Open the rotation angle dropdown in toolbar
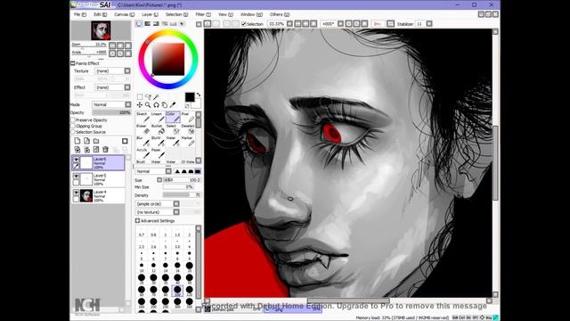This screenshot has height=321, width=570. (x=340, y=24)
